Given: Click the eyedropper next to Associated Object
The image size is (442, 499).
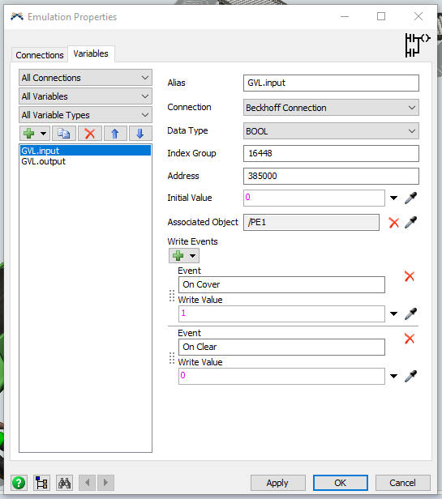Looking at the screenshot, I should pyautogui.click(x=410, y=222).
